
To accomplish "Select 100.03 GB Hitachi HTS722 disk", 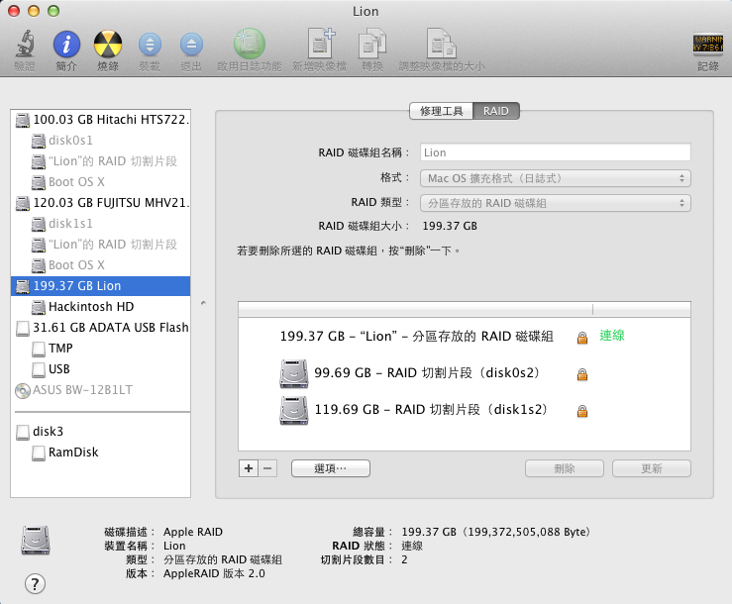I will pyautogui.click(x=100, y=120).
